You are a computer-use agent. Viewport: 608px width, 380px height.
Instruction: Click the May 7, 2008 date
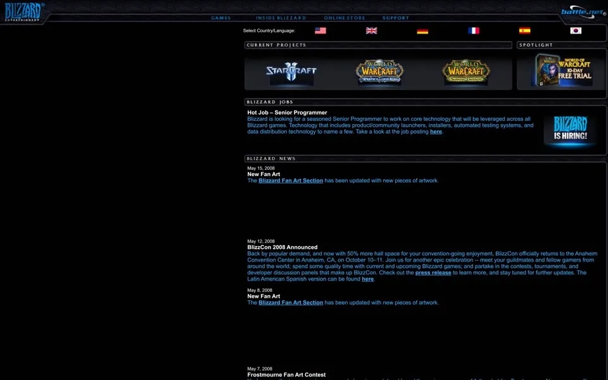click(x=260, y=369)
